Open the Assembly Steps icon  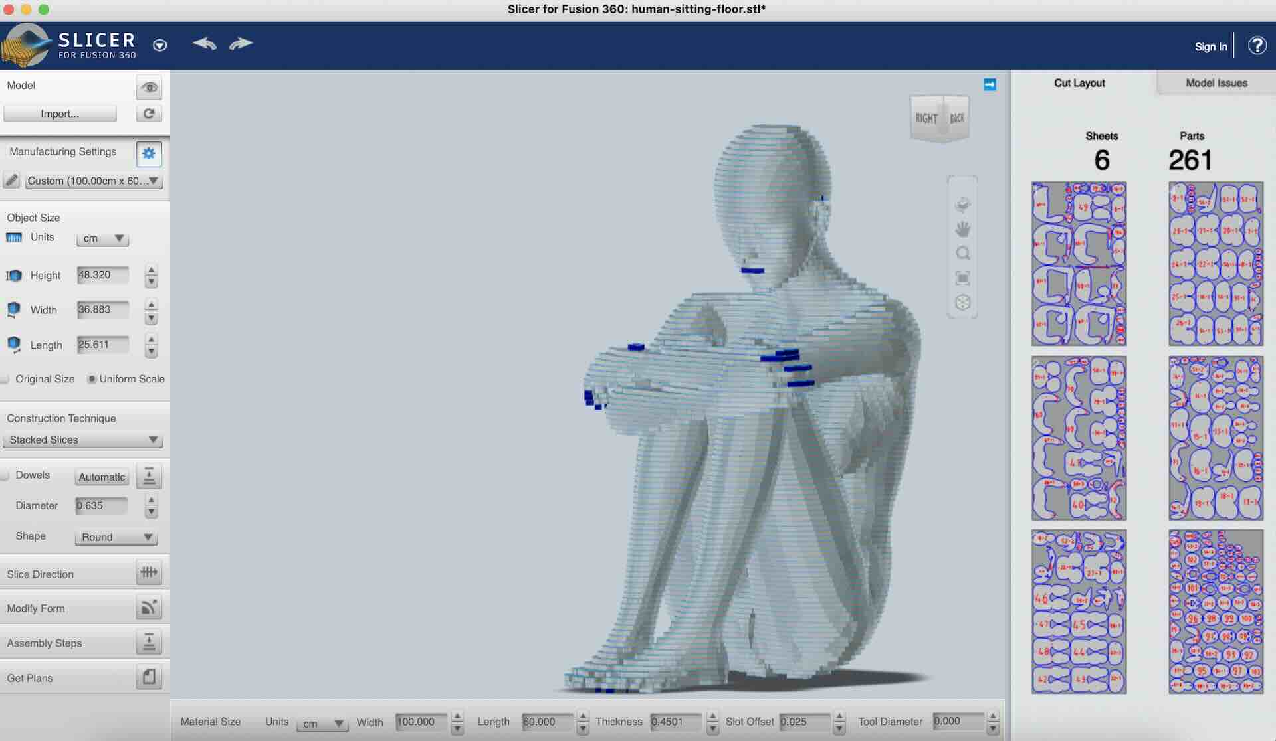tap(149, 642)
